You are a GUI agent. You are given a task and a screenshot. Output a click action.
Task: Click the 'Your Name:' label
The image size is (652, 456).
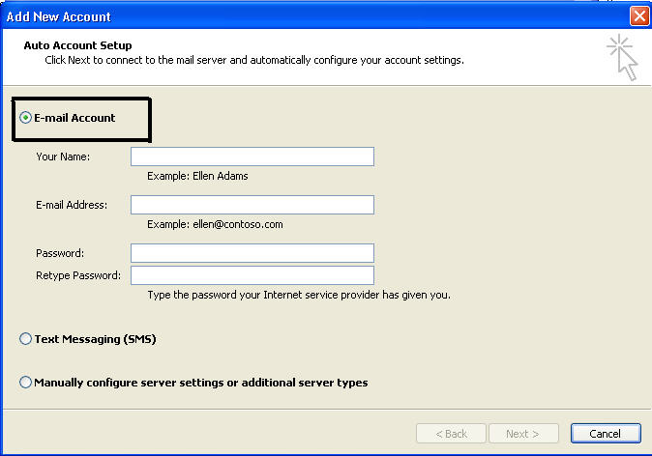(x=63, y=157)
